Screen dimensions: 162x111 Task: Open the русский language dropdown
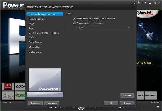point(104,28)
